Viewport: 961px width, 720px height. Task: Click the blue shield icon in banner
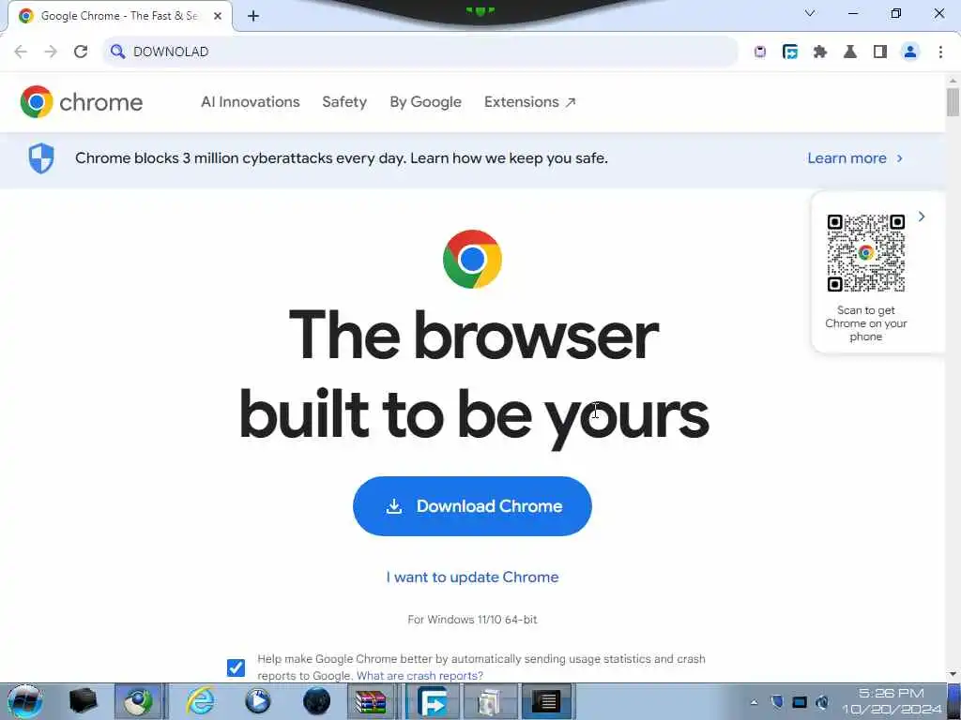click(41, 157)
